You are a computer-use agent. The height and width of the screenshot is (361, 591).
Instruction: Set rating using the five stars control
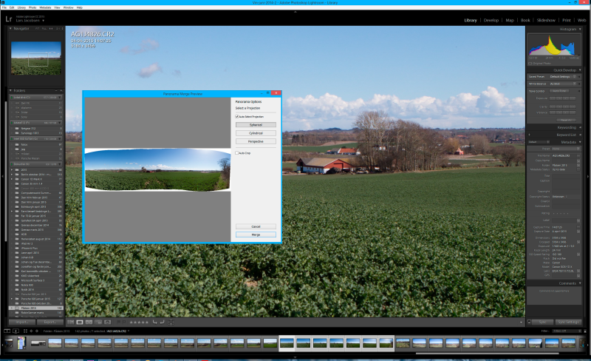click(139, 322)
